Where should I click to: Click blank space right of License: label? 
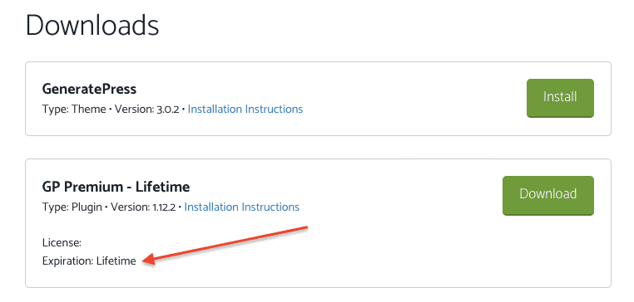pyautogui.click(x=161, y=243)
